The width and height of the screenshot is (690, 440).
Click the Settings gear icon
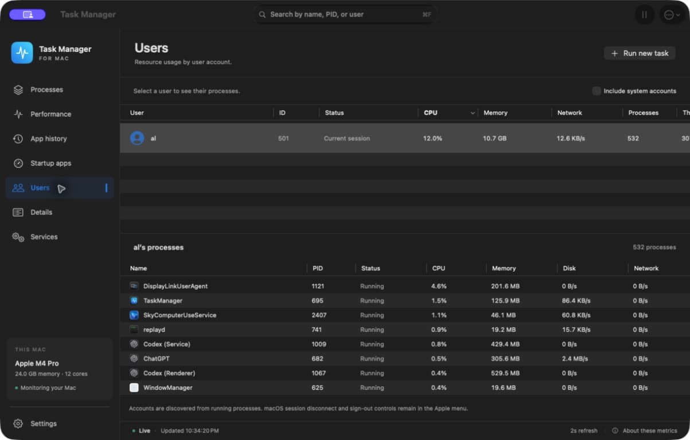click(18, 424)
